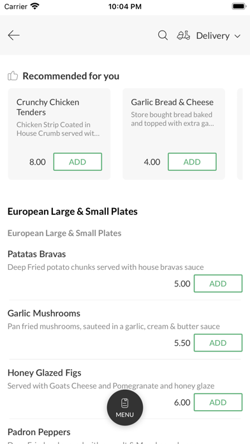Tap the back arrow icon
Screen dimensions: 250x444
13,35
